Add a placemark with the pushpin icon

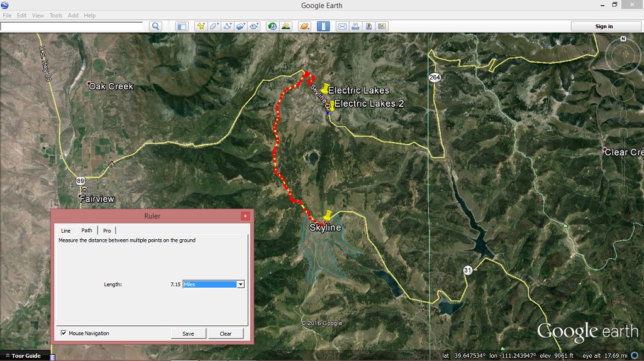click(201, 26)
